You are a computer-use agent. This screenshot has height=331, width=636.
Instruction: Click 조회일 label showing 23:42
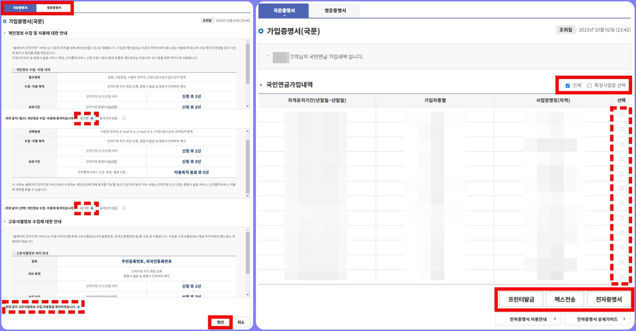(566, 30)
